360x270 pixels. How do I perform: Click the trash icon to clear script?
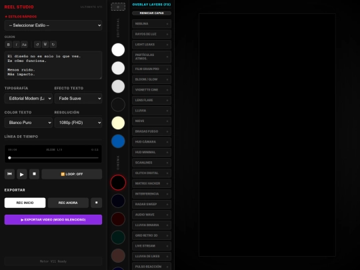point(45,45)
